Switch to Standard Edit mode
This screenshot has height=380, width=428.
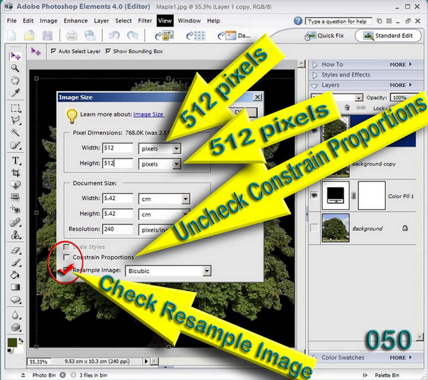tap(388, 36)
